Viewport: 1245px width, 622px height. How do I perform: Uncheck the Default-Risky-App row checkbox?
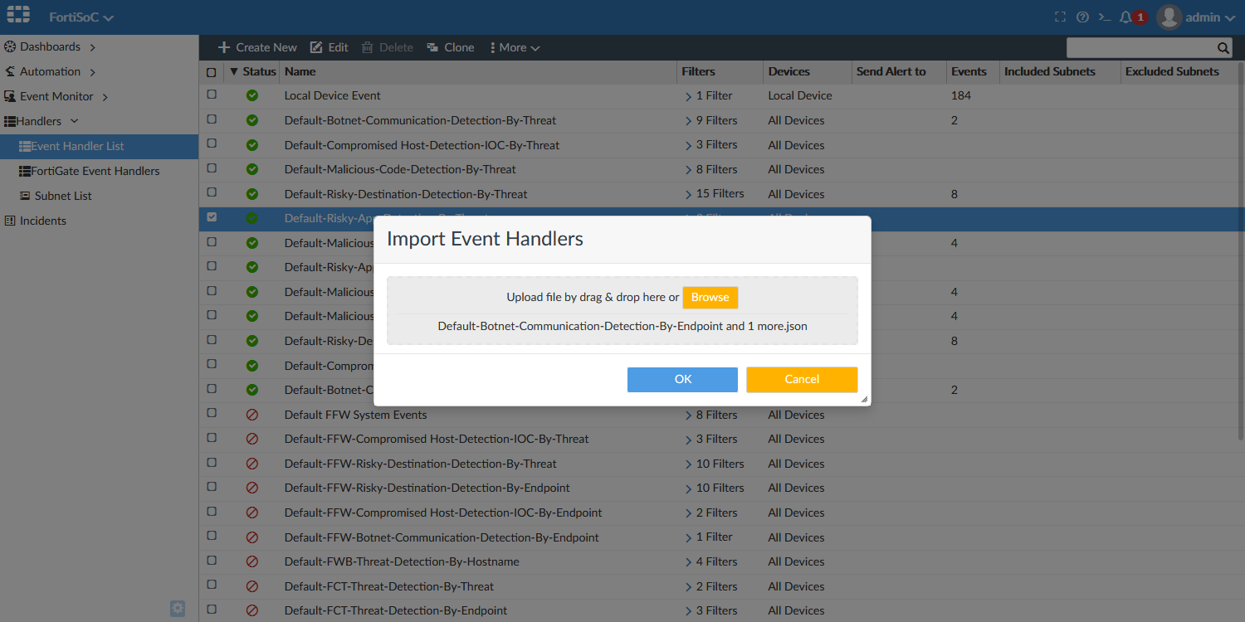212,218
